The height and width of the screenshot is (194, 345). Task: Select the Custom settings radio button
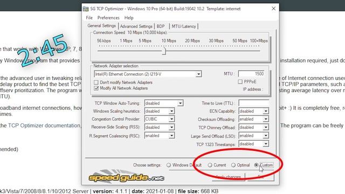point(257,165)
